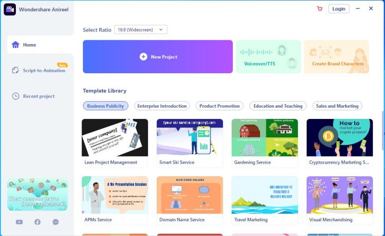385x236 pixels.
Task: Open the chat message bubble icon
Action: click(56, 222)
